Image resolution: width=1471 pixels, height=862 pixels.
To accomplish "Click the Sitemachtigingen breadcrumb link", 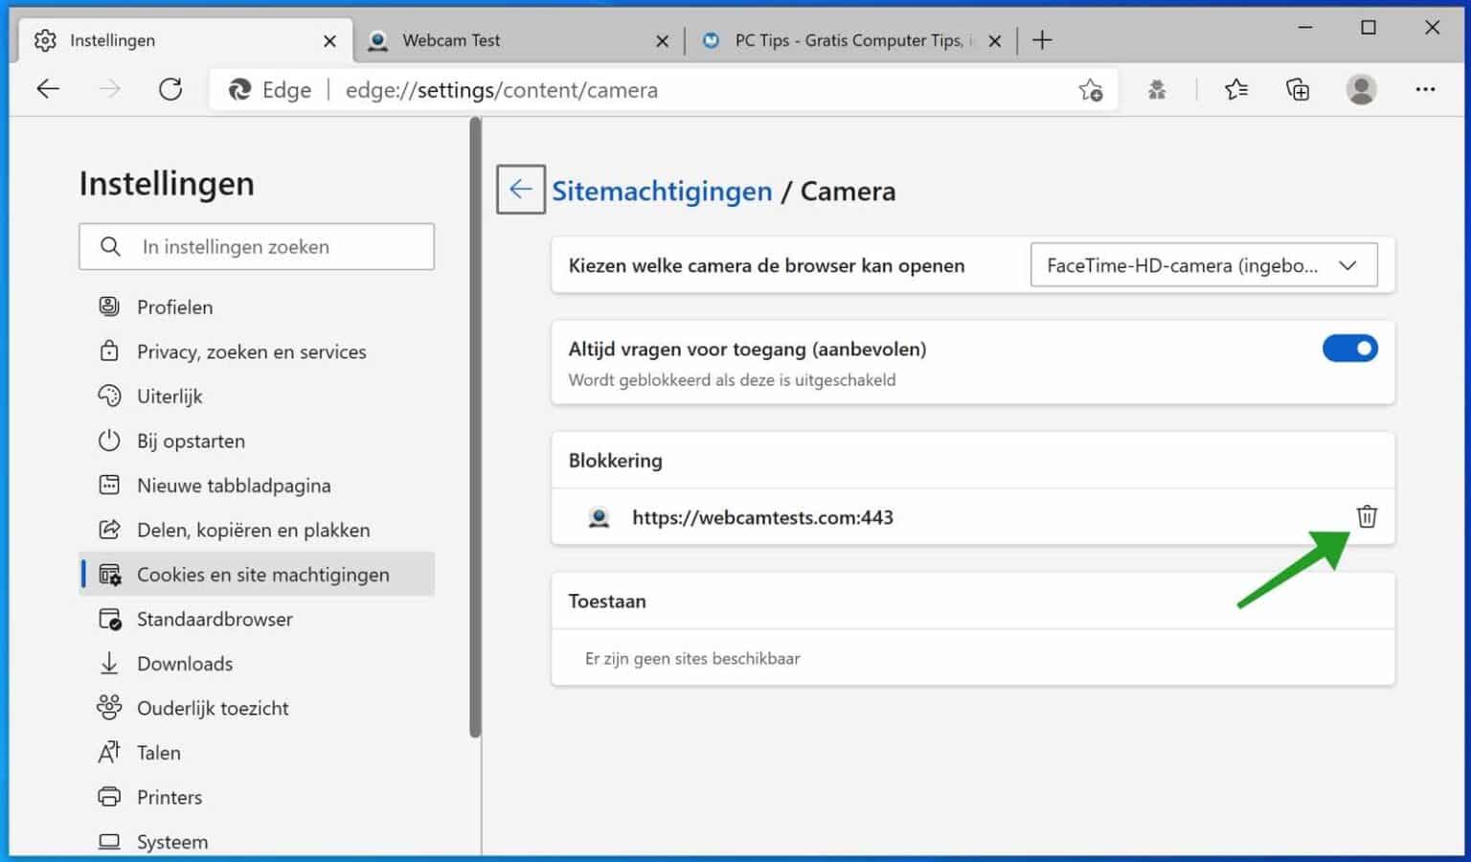I will point(662,191).
